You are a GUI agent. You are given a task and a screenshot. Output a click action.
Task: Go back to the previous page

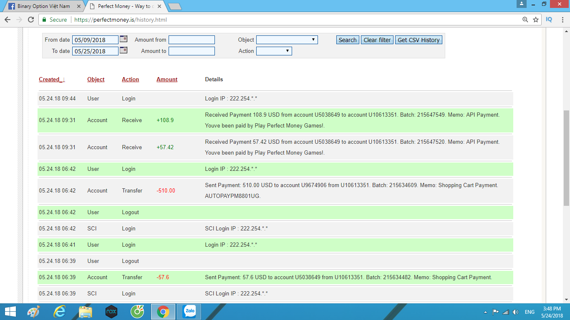point(8,20)
